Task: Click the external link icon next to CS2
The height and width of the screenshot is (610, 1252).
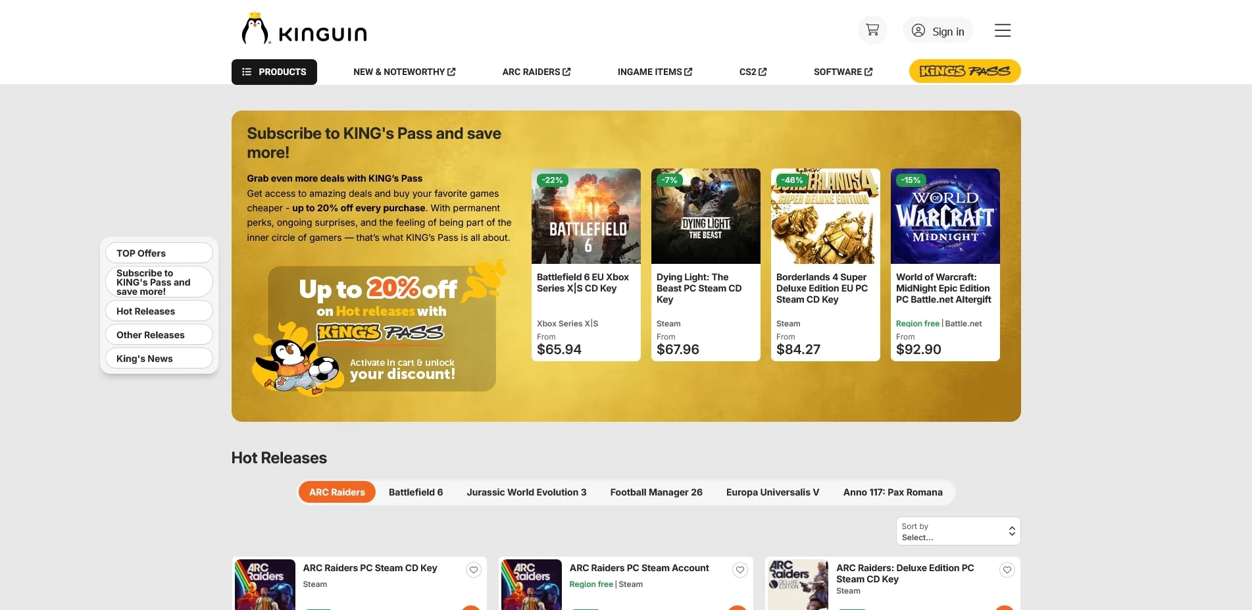Action: click(x=763, y=72)
